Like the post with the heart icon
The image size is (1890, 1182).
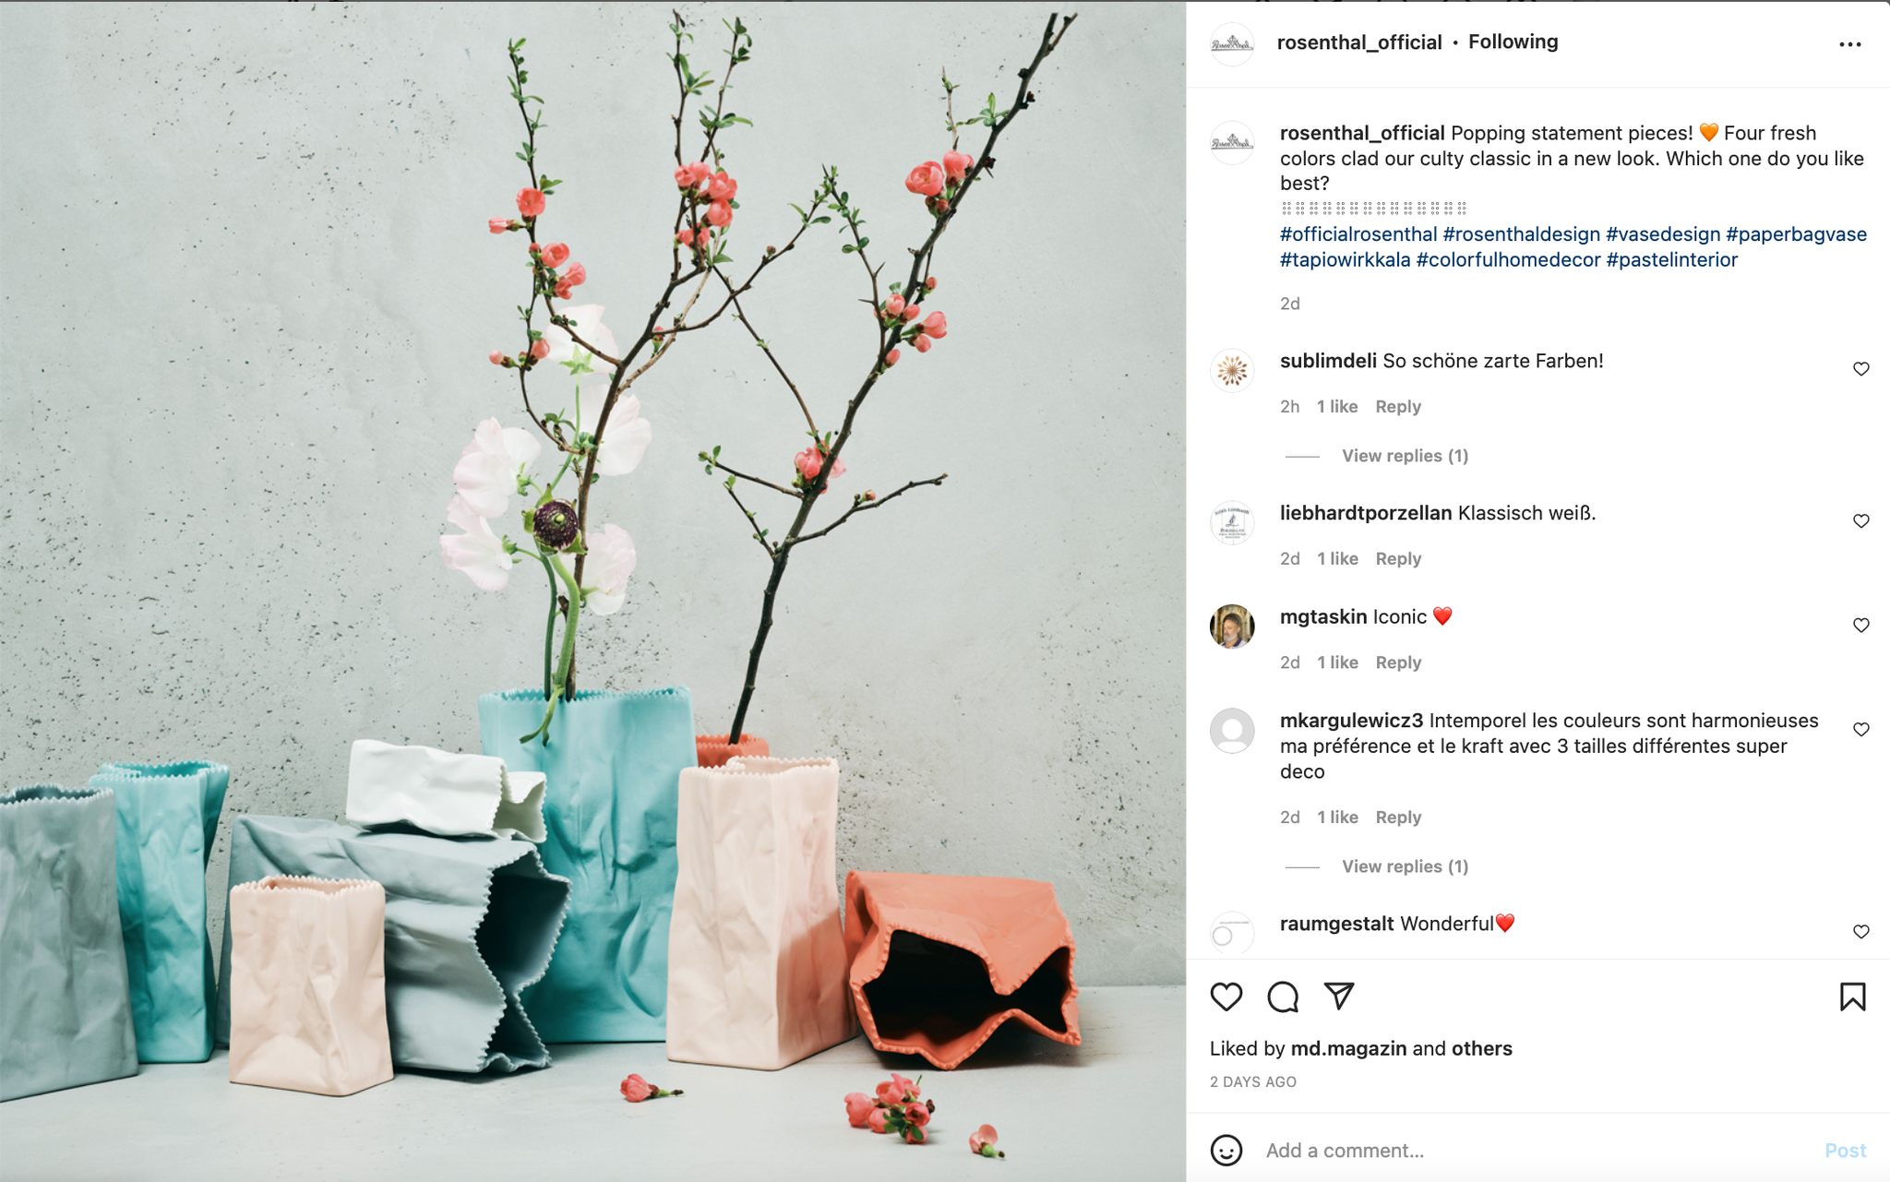[x=1226, y=997]
